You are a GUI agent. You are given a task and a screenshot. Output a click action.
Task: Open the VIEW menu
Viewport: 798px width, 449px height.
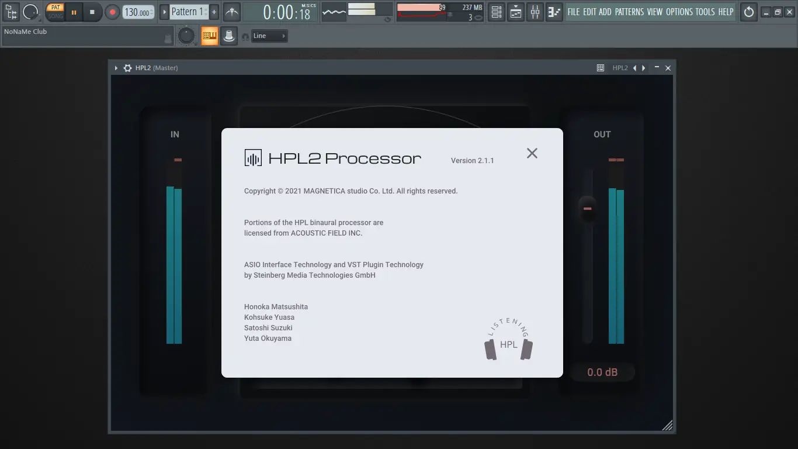tap(655, 12)
